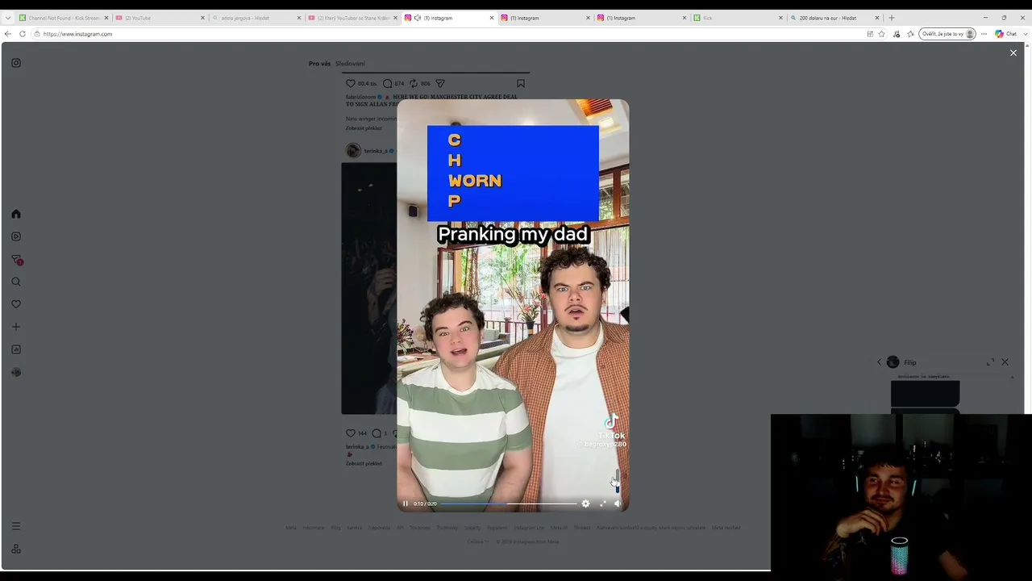Open the Instagram Lite footer link
Image resolution: width=1032 pixels, height=581 pixels.
(529, 528)
